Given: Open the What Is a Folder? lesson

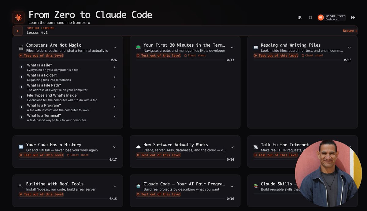Looking at the screenshot, I should coord(68,77).
